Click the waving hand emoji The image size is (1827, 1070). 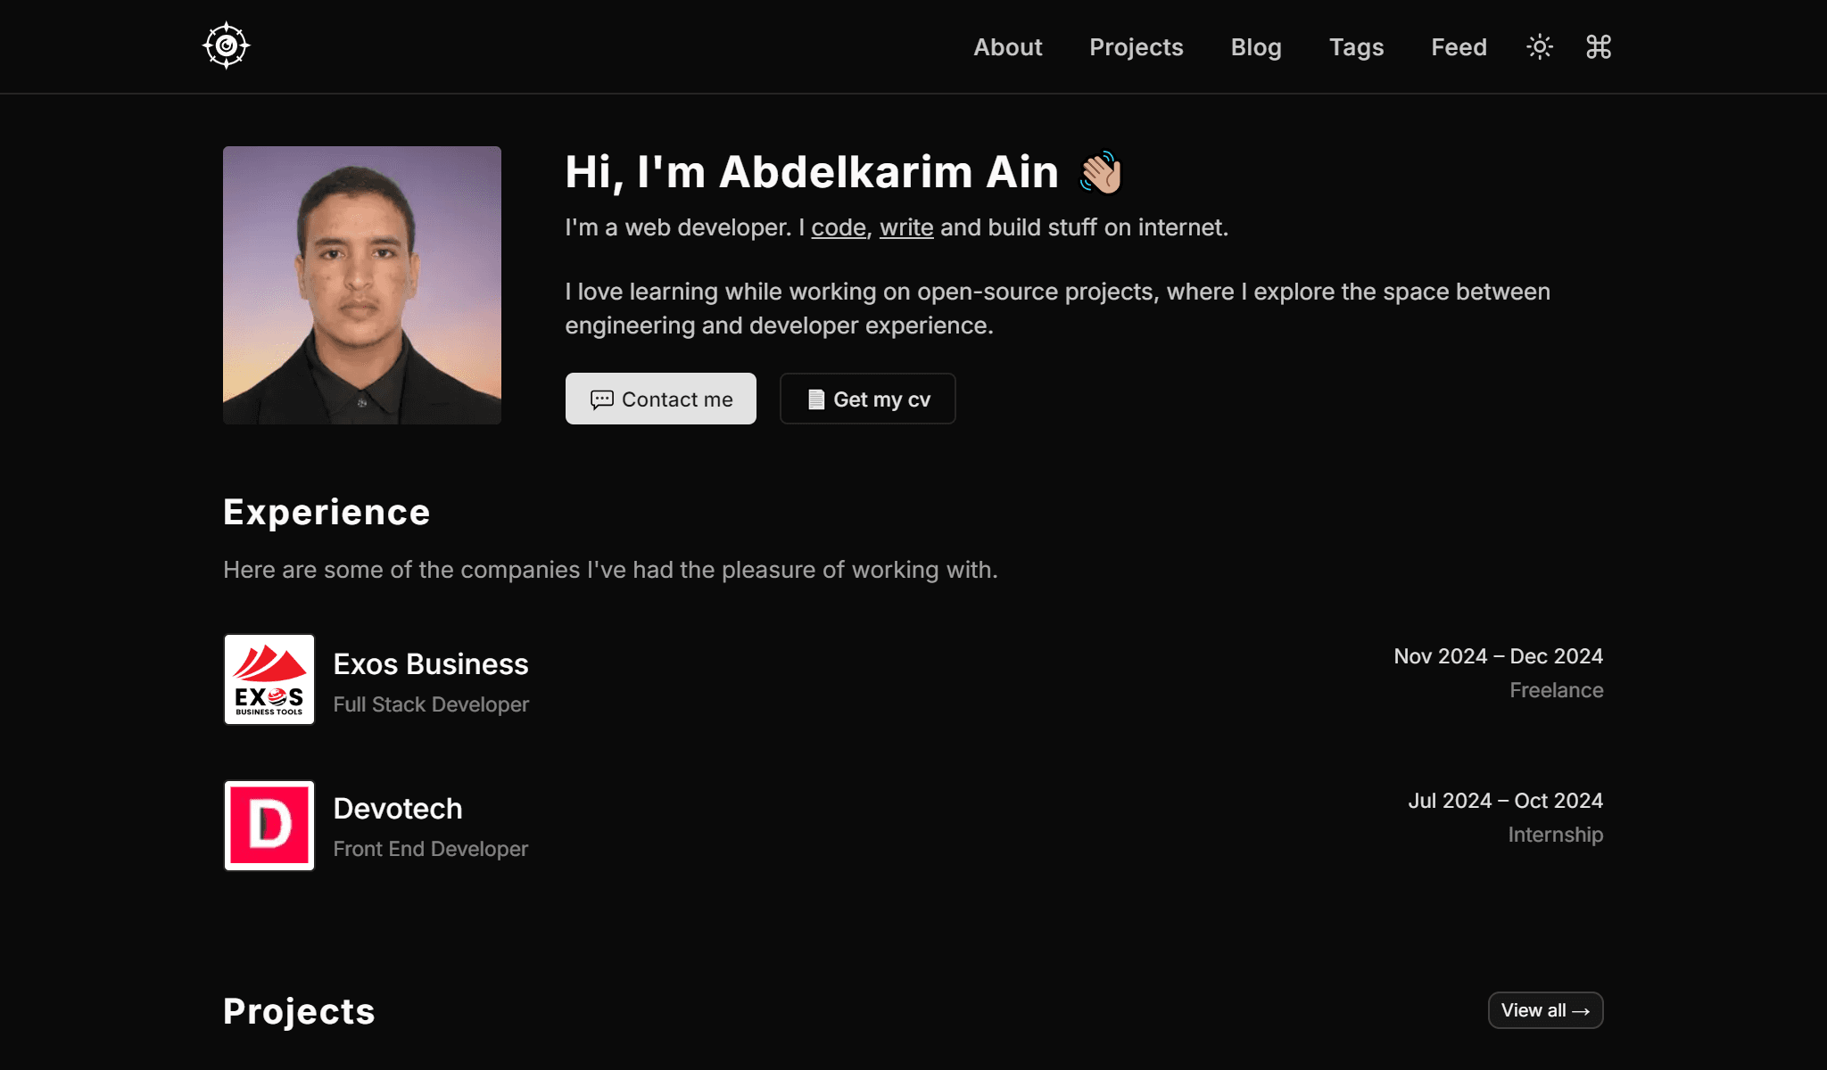point(1101,172)
